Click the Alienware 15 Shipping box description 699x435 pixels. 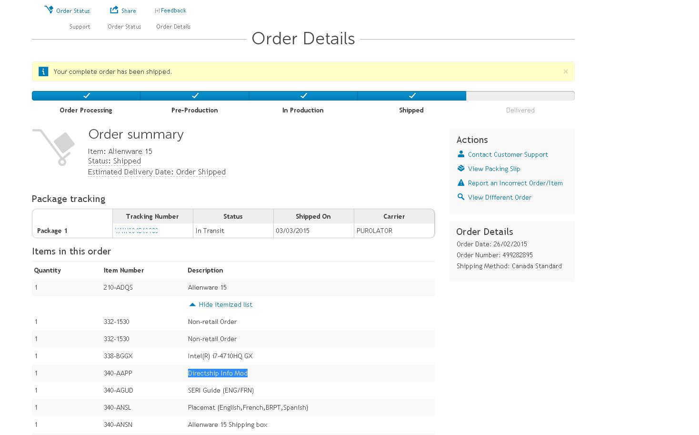pyautogui.click(x=228, y=425)
